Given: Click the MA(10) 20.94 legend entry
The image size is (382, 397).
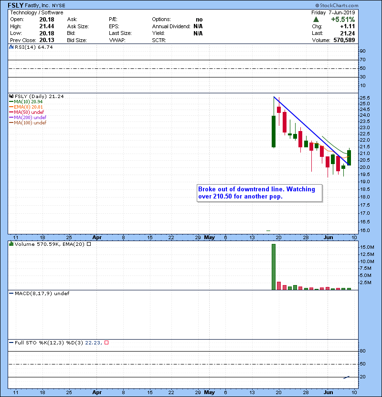Looking at the screenshot, I should [x=28, y=102].
